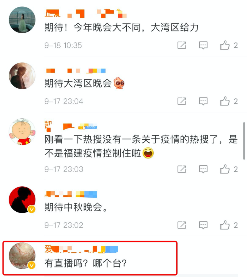
Task: Open avatar of woman in green dress
Action: (22, 20)
